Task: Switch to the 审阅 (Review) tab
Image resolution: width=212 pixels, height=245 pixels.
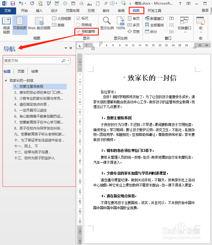Action: (121, 11)
